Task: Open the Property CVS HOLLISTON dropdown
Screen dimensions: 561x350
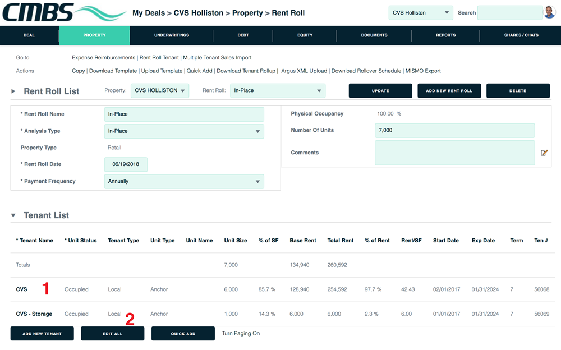Action: pos(159,90)
